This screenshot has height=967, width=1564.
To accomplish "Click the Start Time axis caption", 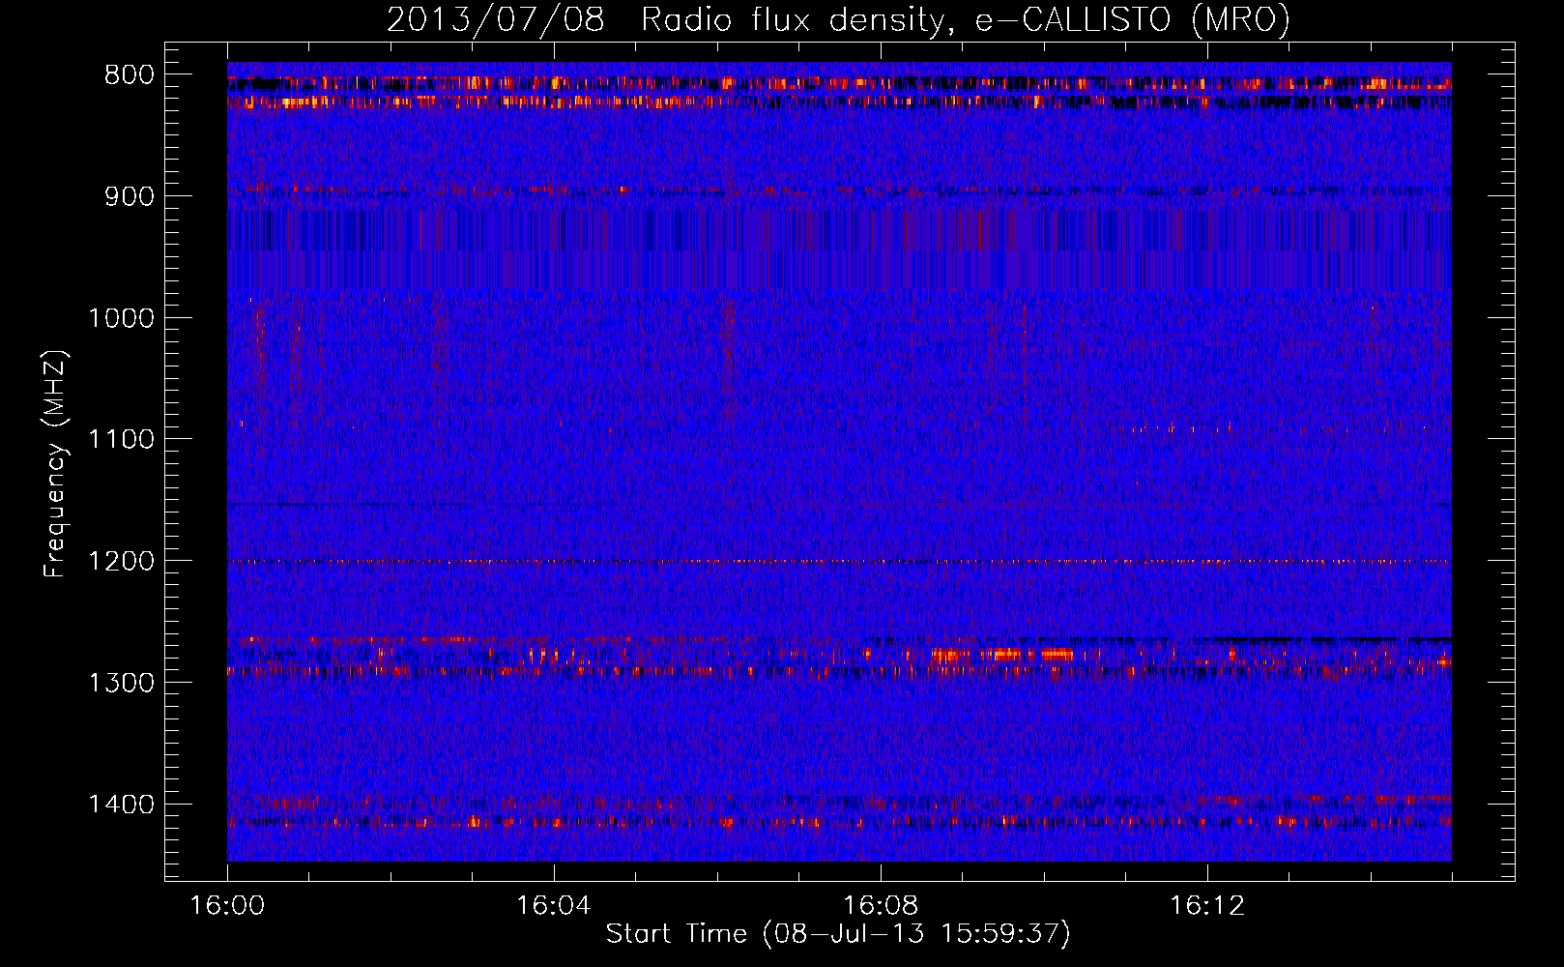I will pos(838,934).
